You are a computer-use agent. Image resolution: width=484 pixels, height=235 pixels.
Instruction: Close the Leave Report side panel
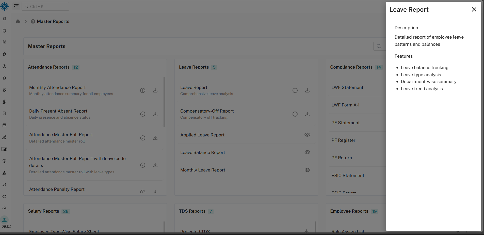(474, 9)
